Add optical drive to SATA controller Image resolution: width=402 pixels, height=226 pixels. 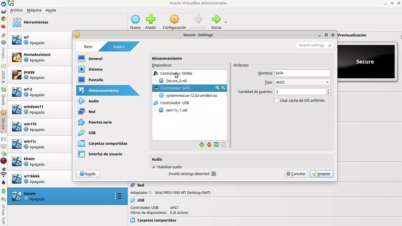(x=217, y=88)
